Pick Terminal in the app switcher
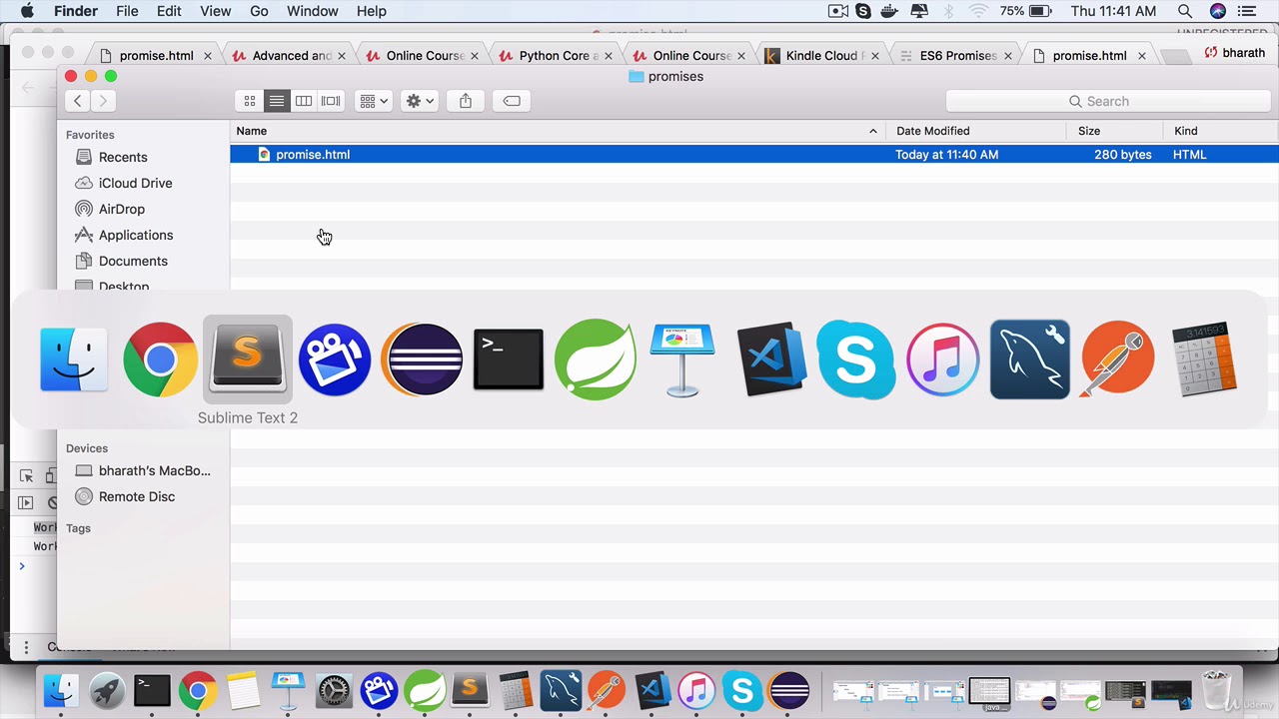The width and height of the screenshot is (1279, 719). click(x=508, y=359)
